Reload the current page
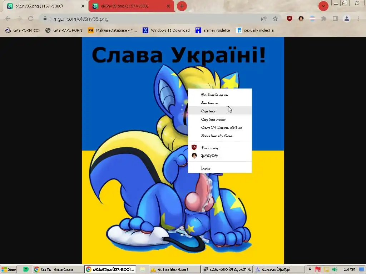 coord(31,19)
